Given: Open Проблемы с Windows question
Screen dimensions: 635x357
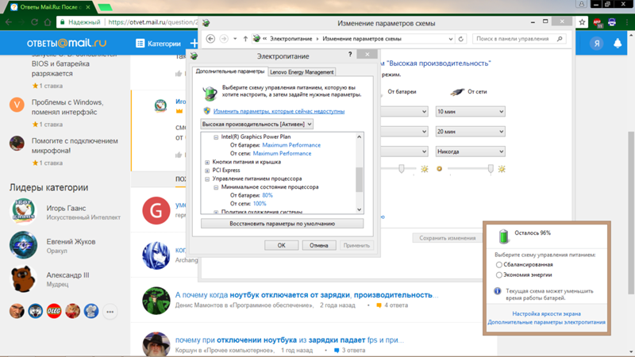Looking at the screenshot, I should click(x=67, y=107).
